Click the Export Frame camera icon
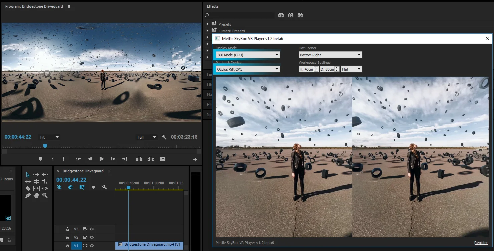This screenshot has width=494, height=251. point(163,159)
